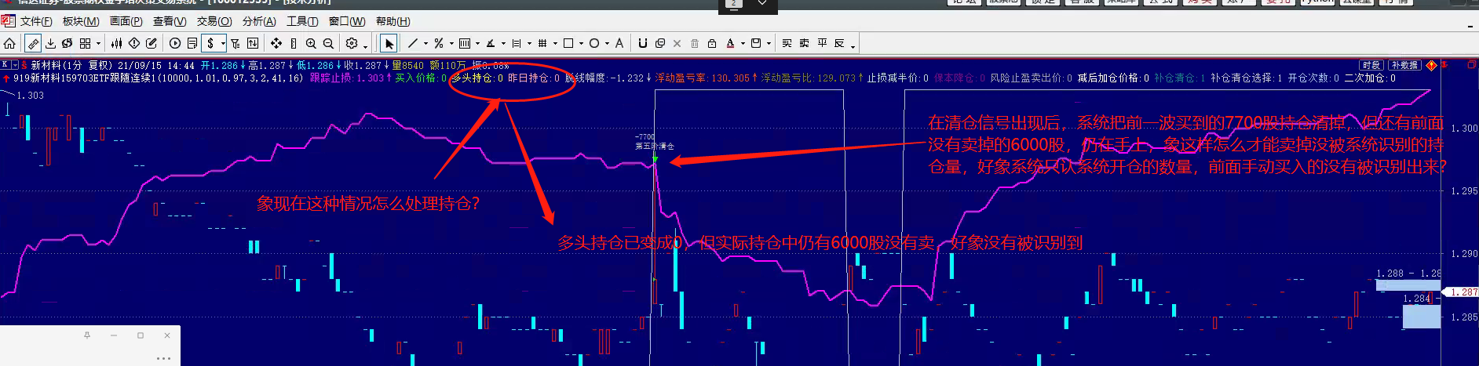Expand the layout grid dropdown arrow
The height and width of the screenshot is (366, 1479).
(98, 43)
